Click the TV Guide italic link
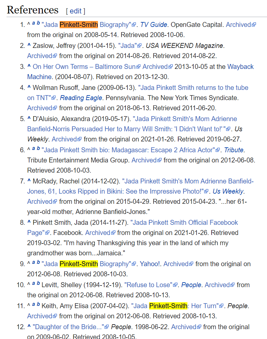Viewport: 267px width, 339px height. (153, 25)
